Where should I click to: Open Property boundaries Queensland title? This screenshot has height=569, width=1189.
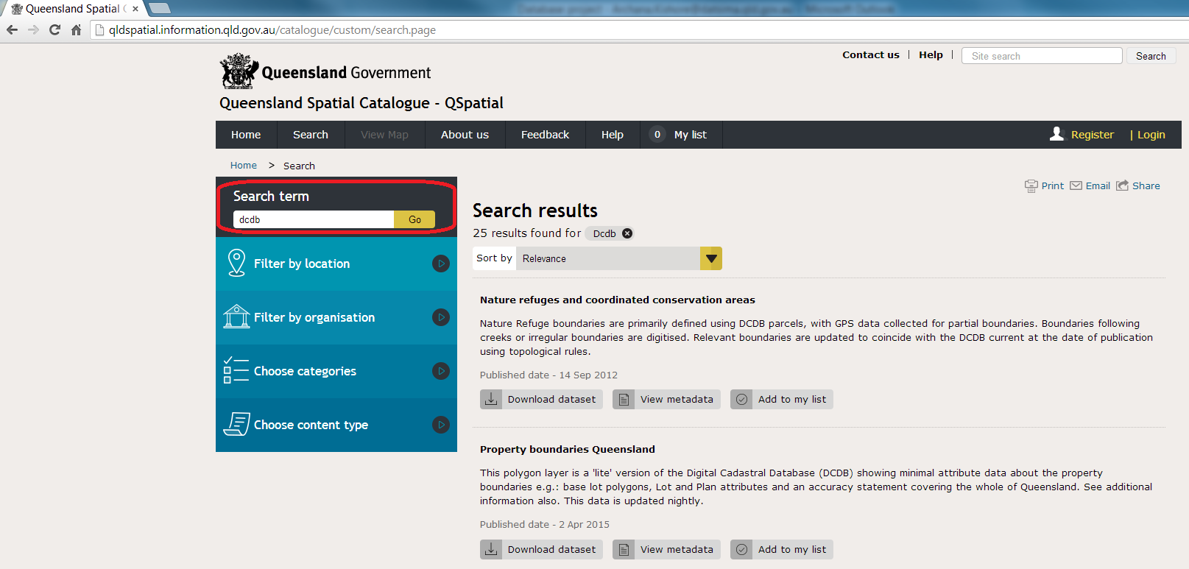pyautogui.click(x=568, y=449)
